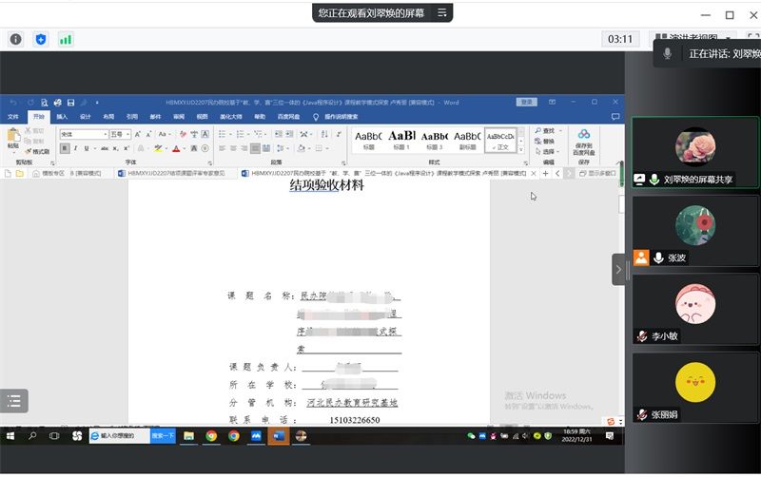Screen dimensions: 761x477
Task: Click the taskbar search input field
Action: (x=122, y=436)
